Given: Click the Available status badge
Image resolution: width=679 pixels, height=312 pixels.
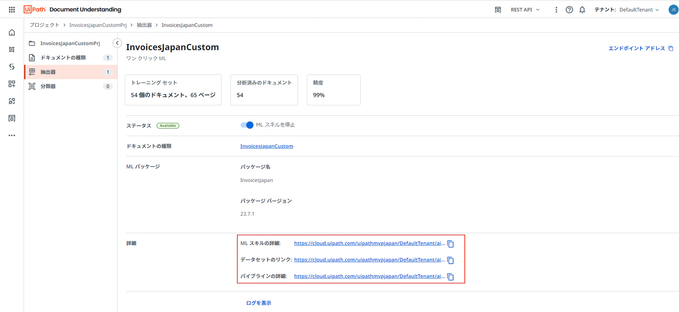Looking at the screenshot, I should click(168, 126).
